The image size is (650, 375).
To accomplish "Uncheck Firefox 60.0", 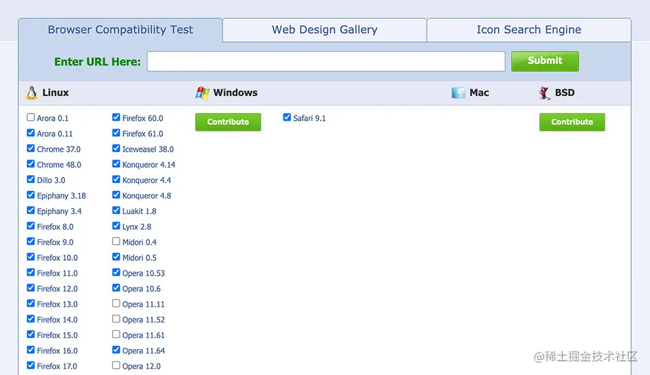I will (116, 117).
